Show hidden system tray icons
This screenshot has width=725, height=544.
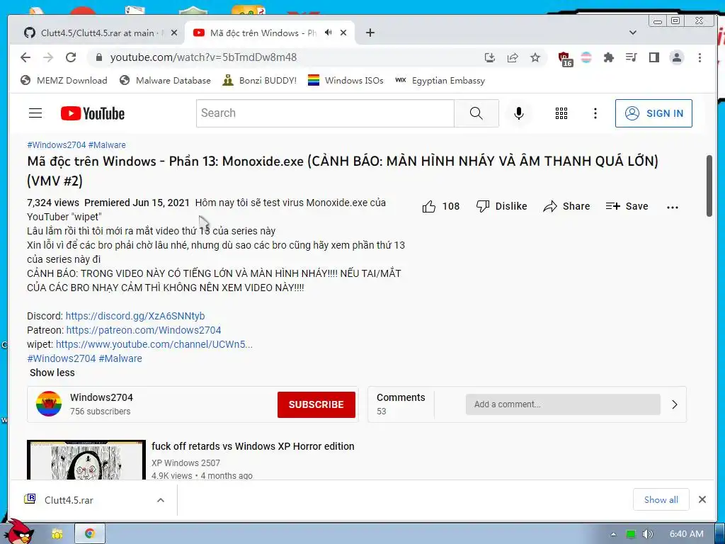click(614, 534)
